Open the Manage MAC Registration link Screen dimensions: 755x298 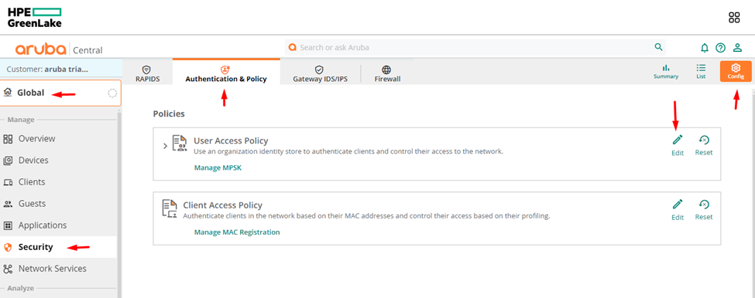[237, 232]
